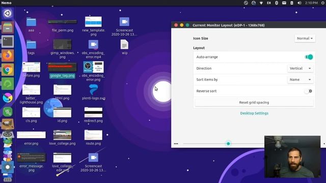Open the tags folder icon

pyautogui.click(x=31, y=44)
